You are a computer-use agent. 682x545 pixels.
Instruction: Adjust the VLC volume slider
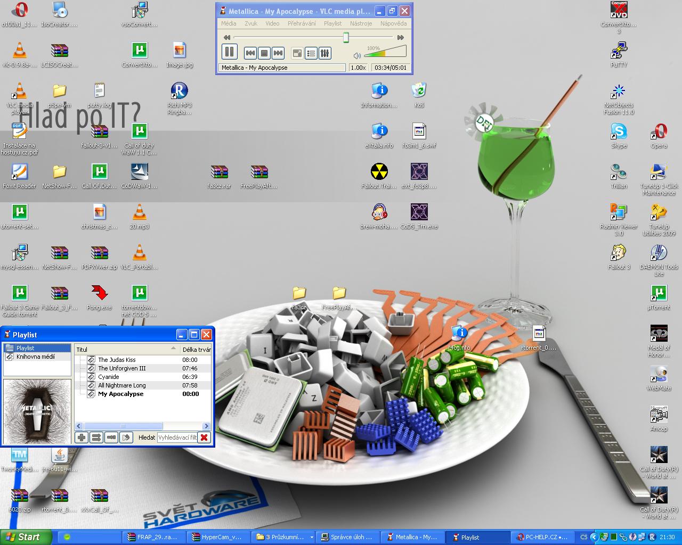(x=385, y=51)
